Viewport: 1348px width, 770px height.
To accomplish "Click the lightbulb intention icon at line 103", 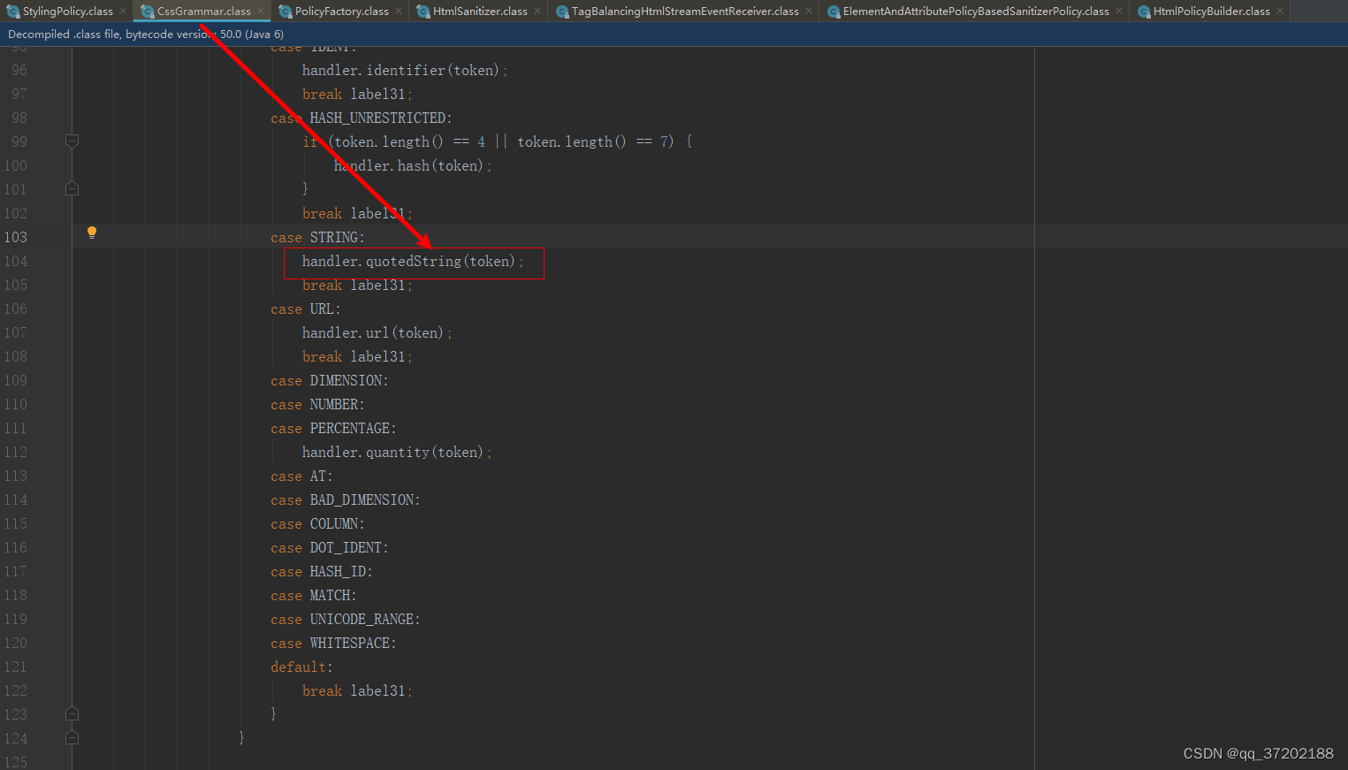I will (x=92, y=232).
